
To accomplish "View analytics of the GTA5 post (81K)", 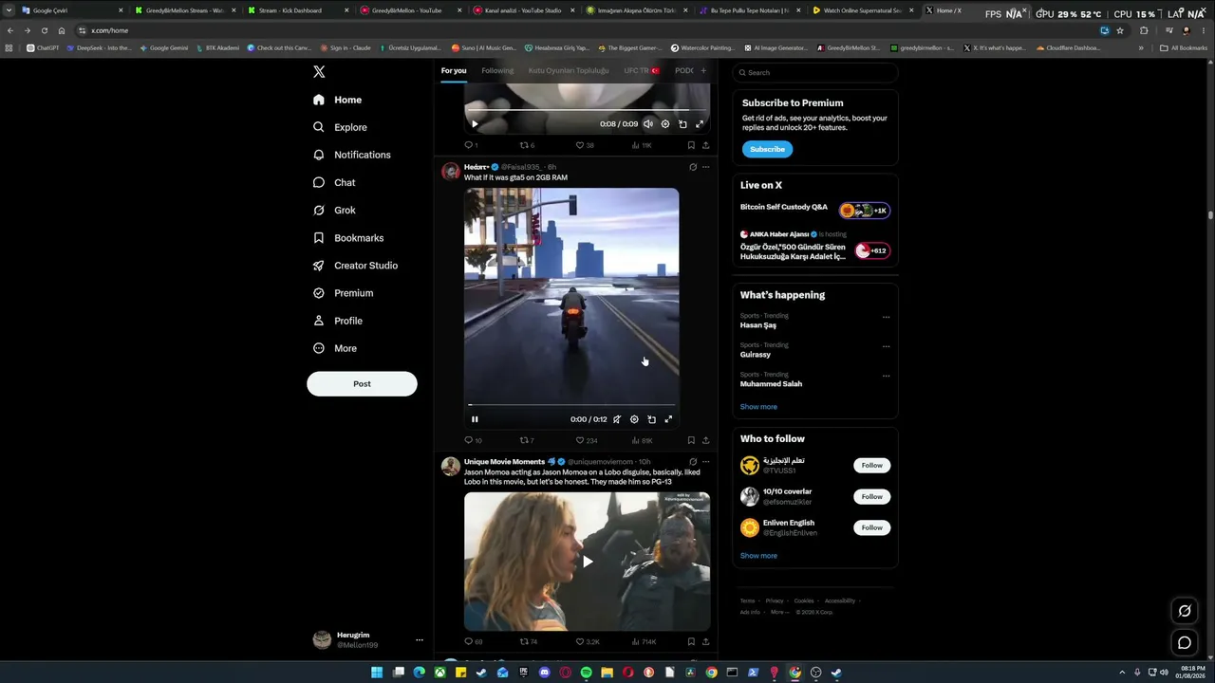I will (642, 440).
